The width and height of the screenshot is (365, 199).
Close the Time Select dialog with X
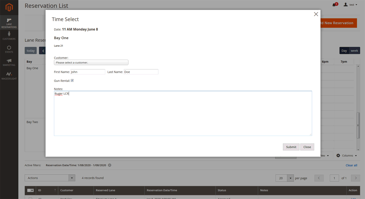click(x=316, y=14)
